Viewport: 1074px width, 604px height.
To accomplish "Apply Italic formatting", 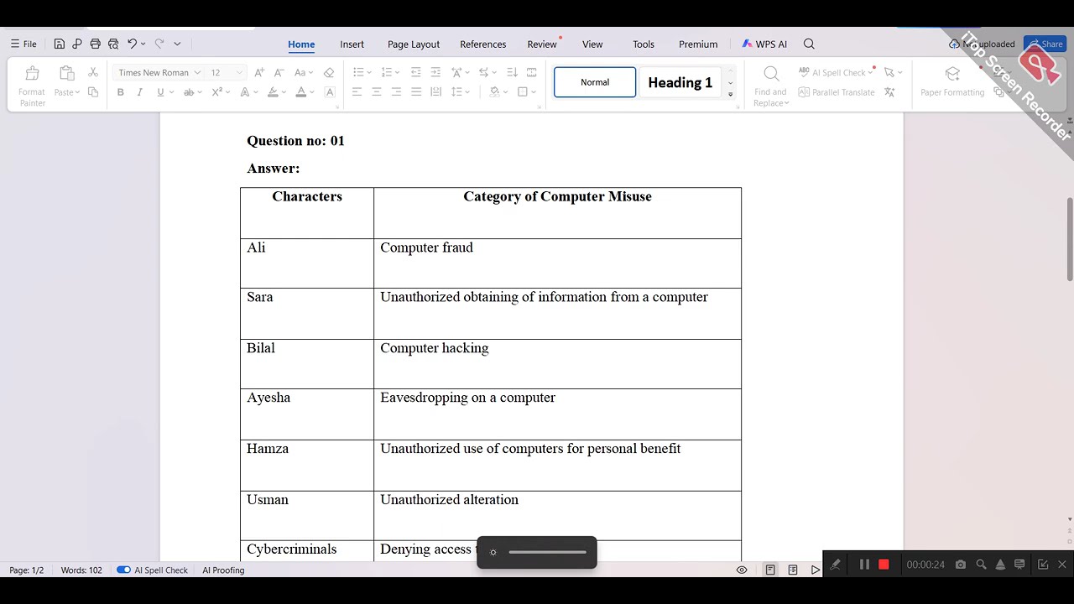I will (x=139, y=92).
